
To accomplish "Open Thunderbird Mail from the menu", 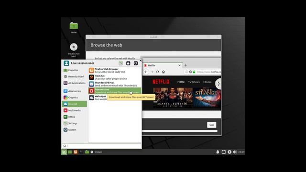I will (115, 84).
